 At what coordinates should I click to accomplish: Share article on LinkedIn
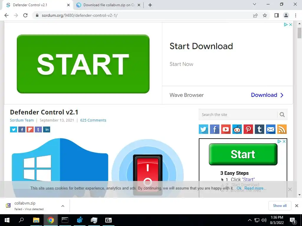(47, 129)
